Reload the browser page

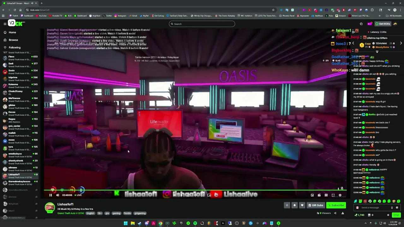(15, 10)
